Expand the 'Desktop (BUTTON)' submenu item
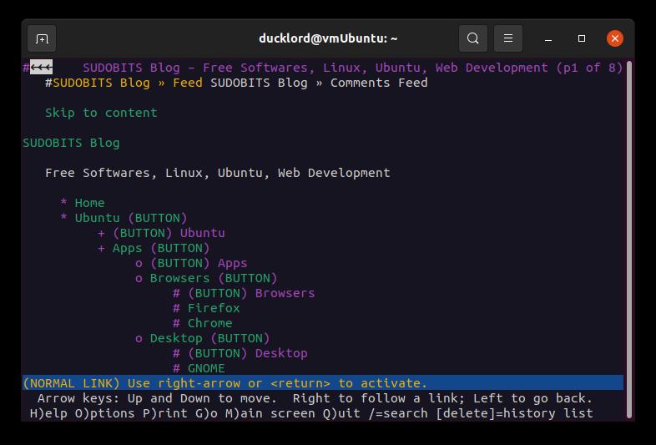 point(209,338)
